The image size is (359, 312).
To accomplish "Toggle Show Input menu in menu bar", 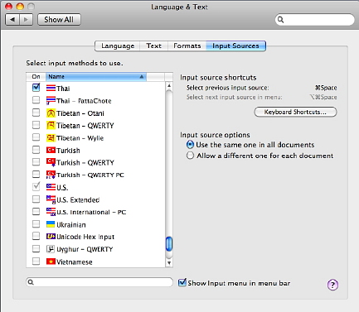I will coord(182,282).
